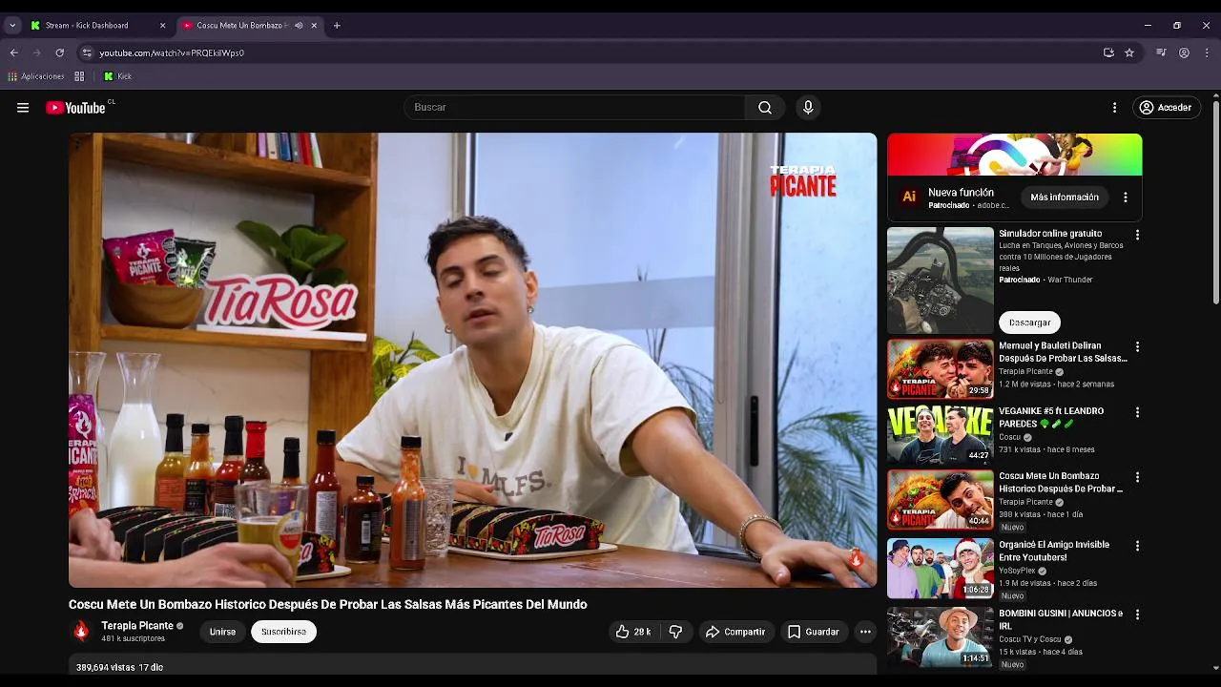Open the YoSoyPlex channel name

tap(1017, 571)
